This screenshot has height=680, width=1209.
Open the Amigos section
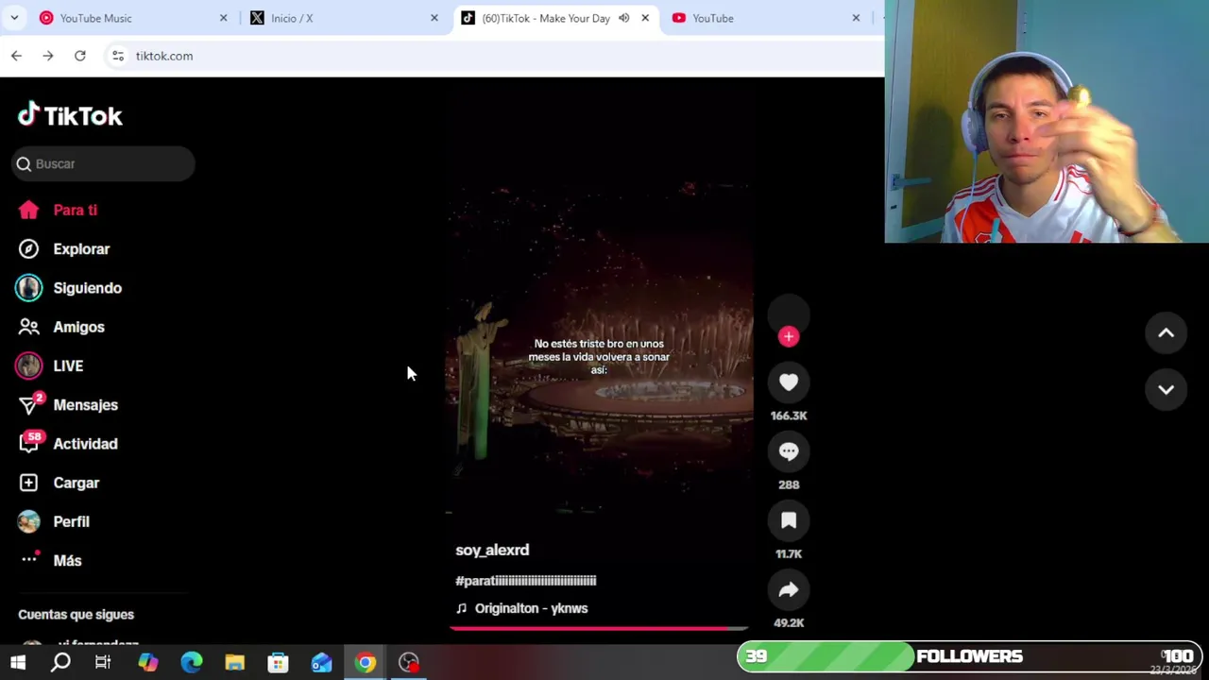click(62, 327)
